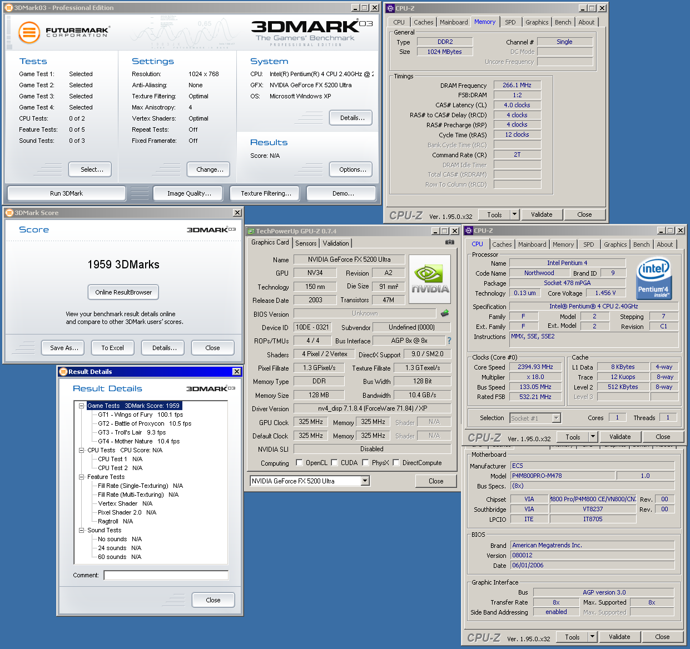690x649 pixels.
Task: Open the Validation tab in GPU-Z
Action: click(x=336, y=243)
